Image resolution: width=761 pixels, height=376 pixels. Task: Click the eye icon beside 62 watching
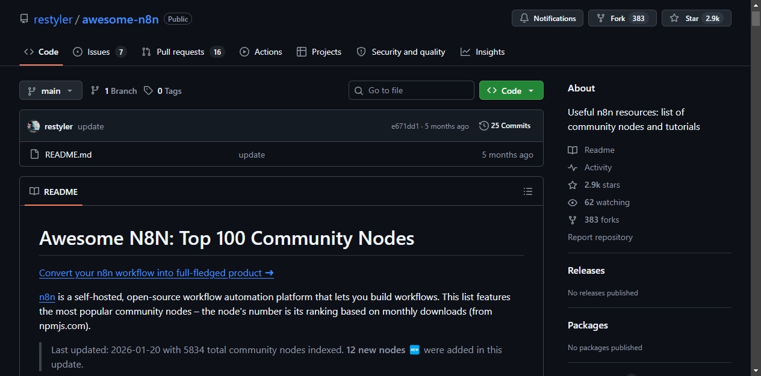(573, 202)
